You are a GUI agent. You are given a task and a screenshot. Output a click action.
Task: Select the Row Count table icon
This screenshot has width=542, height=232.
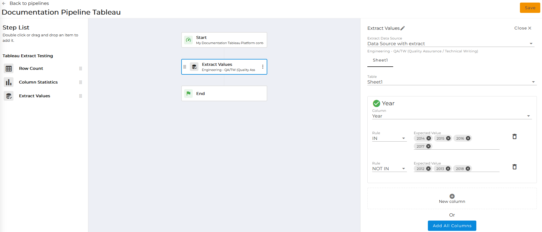click(x=9, y=69)
